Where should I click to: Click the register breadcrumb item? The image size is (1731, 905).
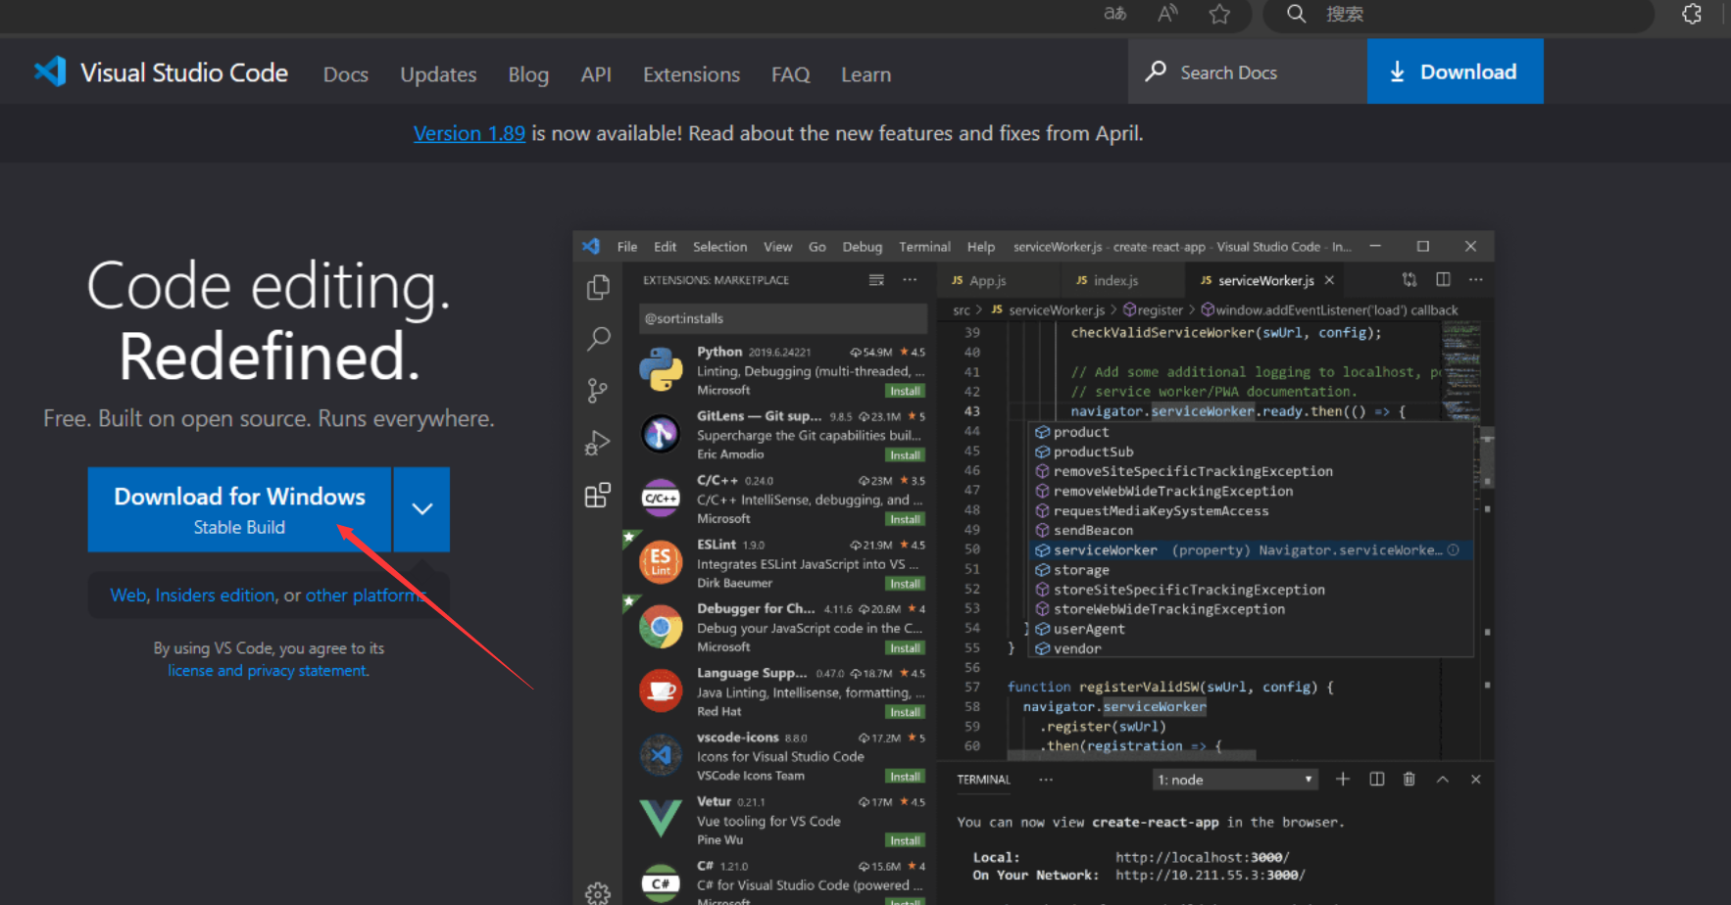point(1153,310)
